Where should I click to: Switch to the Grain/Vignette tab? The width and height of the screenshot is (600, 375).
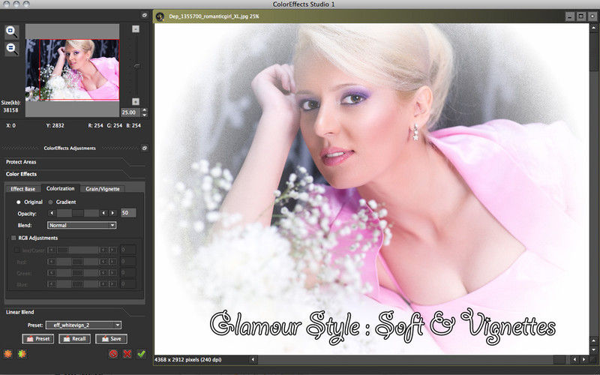103,189
